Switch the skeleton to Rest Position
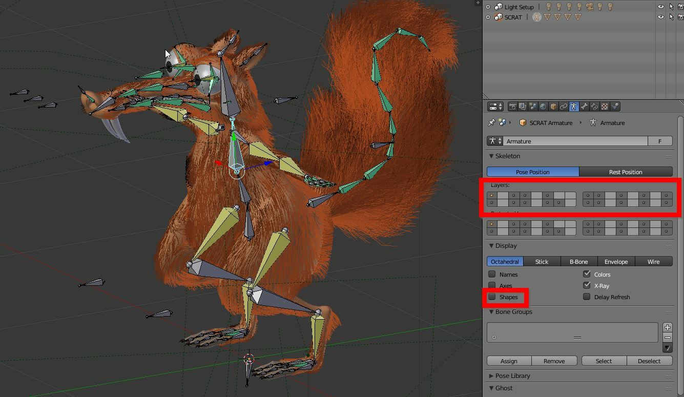Viewport: 684px width, 397px height. (x=626, y=172)
